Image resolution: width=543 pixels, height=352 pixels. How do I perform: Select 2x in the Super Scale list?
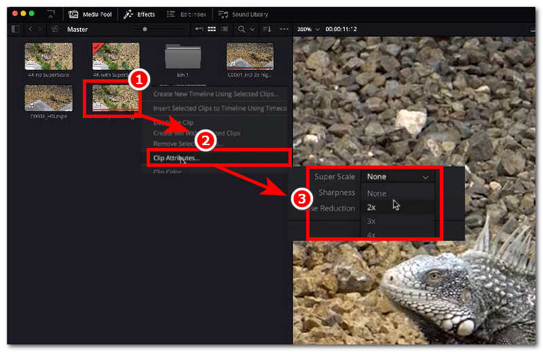pos(372,207)
